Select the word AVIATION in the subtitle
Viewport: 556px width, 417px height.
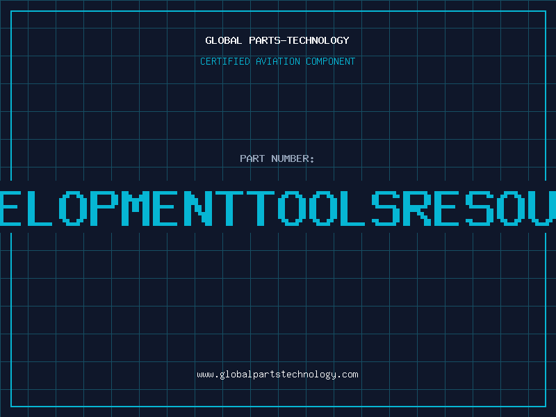click(277, 61)
